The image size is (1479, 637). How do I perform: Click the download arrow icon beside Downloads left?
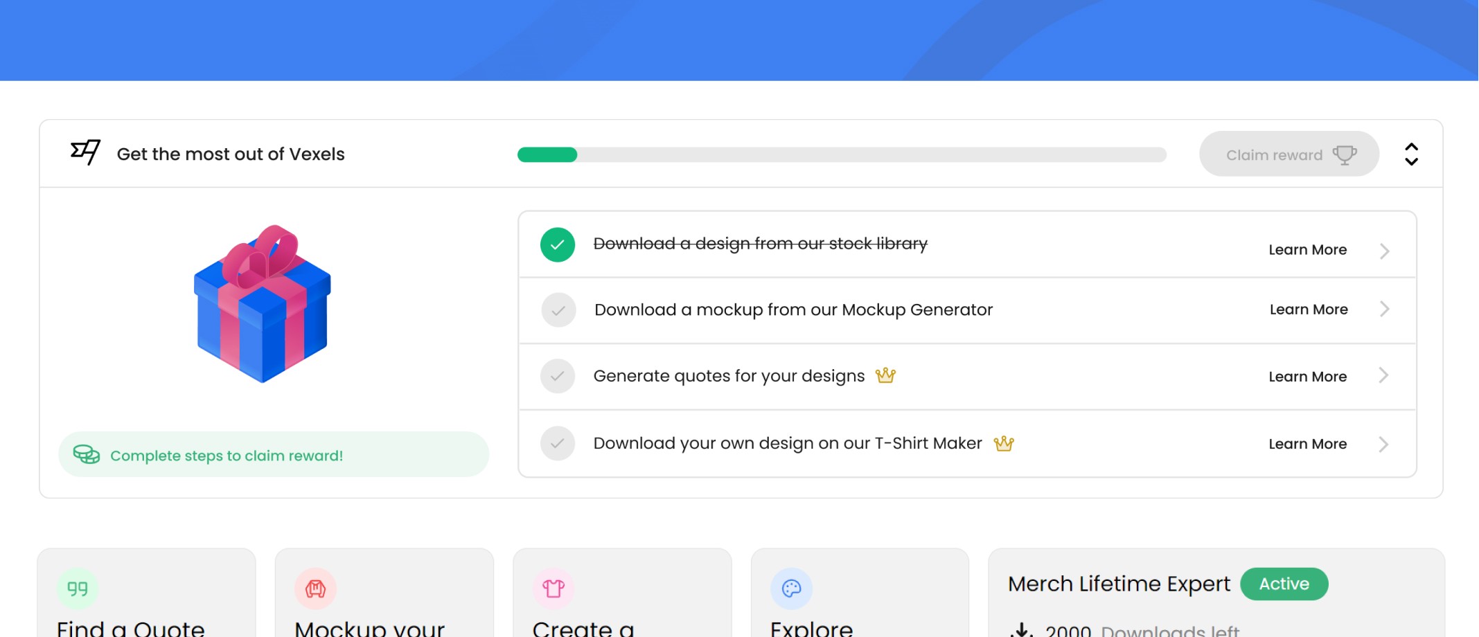(1022, 630)
